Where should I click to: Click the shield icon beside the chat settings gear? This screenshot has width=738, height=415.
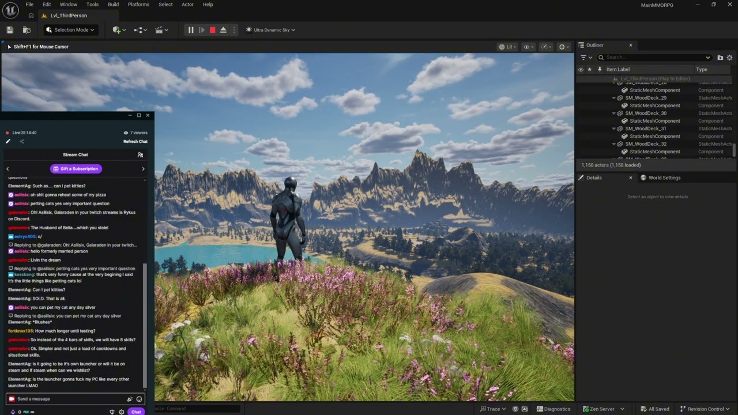(x=112, y=412)
